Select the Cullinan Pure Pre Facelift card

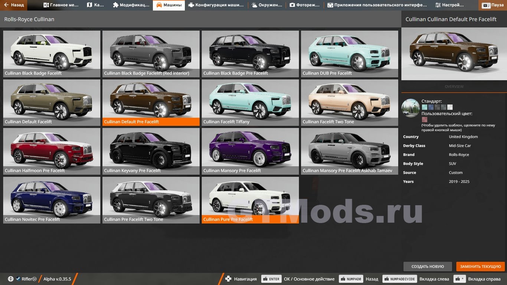250,200
